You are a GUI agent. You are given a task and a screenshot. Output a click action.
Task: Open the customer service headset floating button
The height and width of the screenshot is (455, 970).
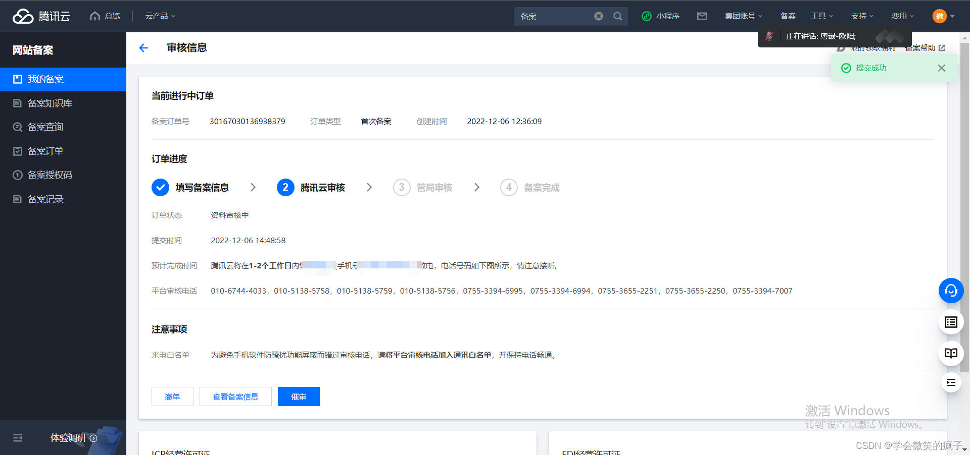tap(951, 291)
